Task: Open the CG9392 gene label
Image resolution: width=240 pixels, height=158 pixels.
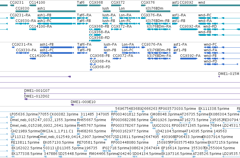Action: [x=186, y=3]
